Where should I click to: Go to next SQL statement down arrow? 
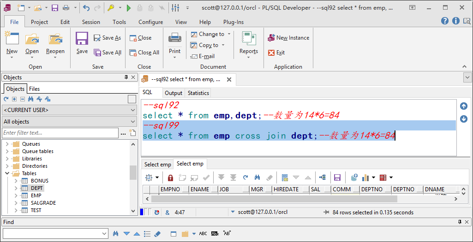tap(464, 119)
